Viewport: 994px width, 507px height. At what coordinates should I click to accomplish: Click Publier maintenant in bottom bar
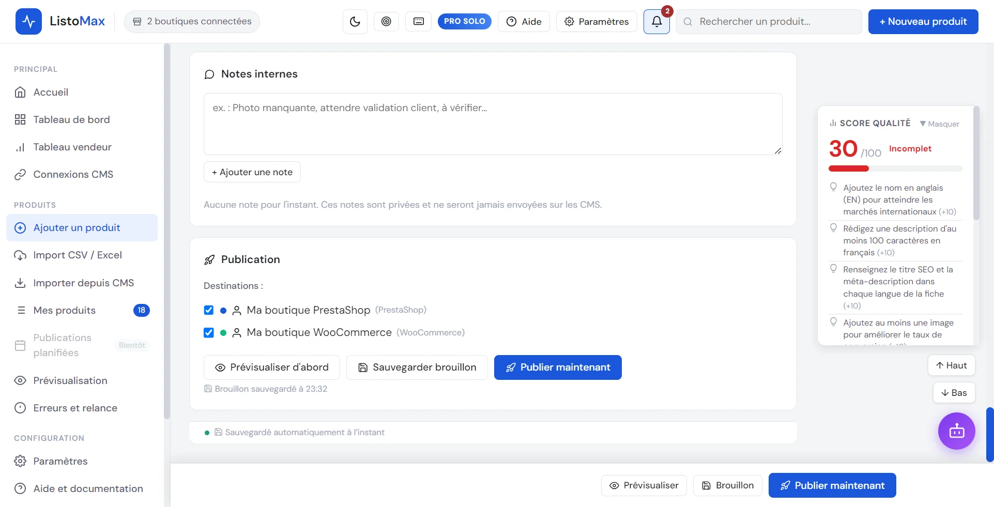click(832, 485)
